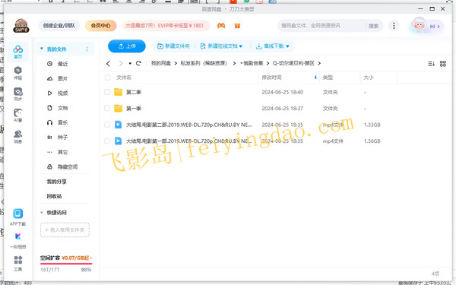Screen dimensions: 456x285
Task: Open the three-dot settings menu near search
Action: 394,26
